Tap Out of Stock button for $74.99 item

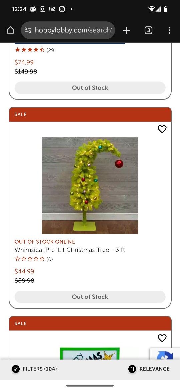pyautogui.click(x=90, y=88)
